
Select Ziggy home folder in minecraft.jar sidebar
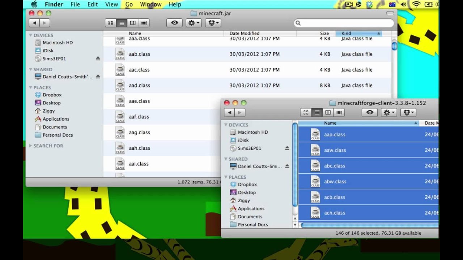point(44,111)
